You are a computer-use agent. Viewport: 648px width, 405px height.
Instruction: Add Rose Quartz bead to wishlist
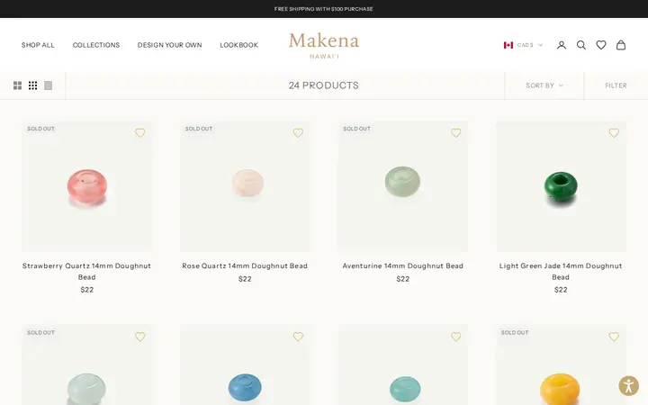coord(298,132)
